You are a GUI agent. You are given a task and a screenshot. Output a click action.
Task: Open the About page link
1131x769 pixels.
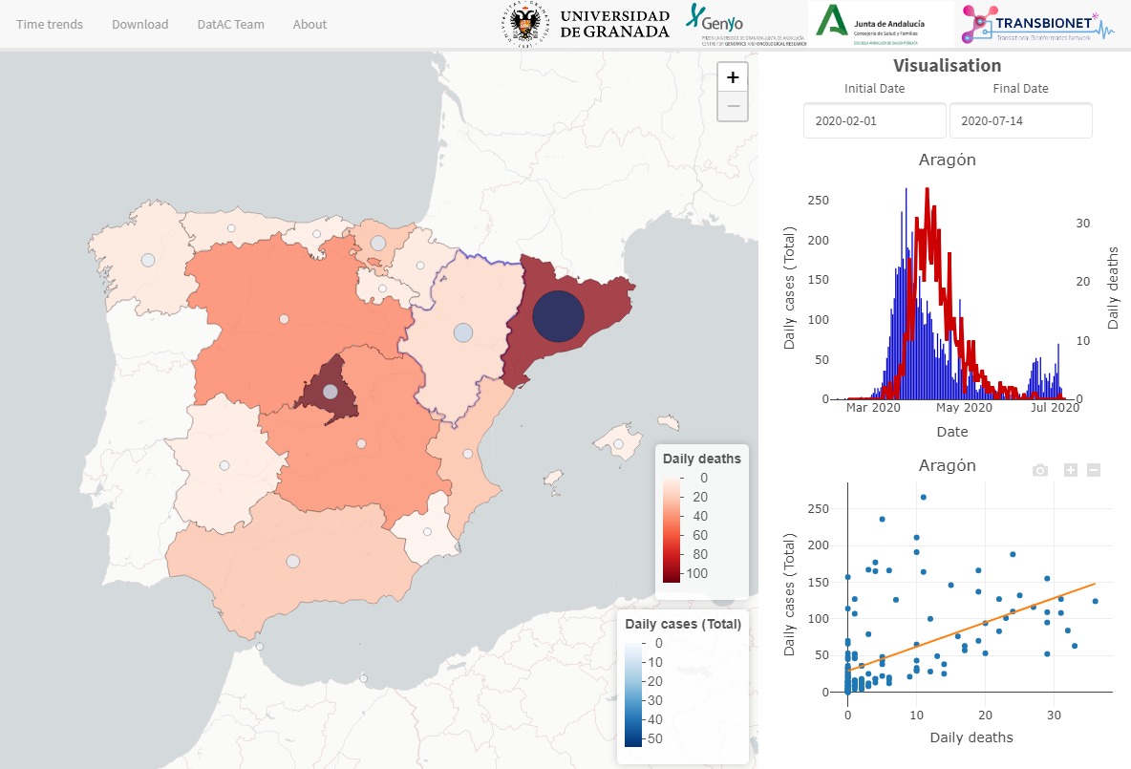point(309,25)
